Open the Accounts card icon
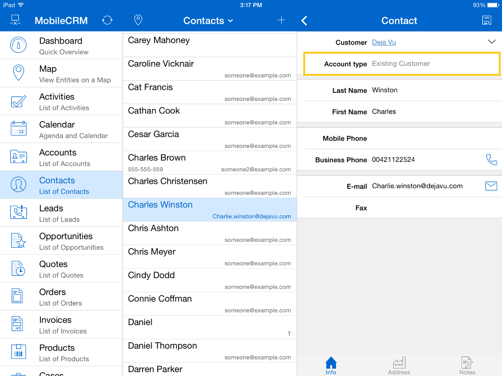Image resolution: width=502 pixels, height=376 pixels. pos(18,157)
